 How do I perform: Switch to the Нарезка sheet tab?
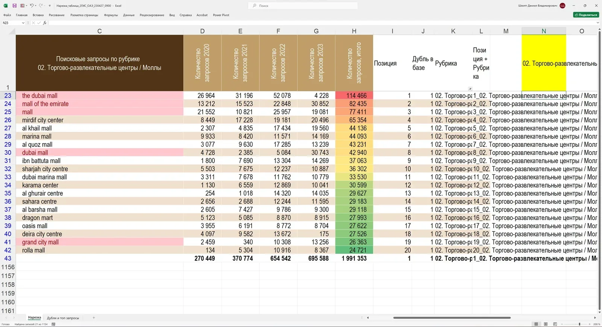tap(35, 318)
